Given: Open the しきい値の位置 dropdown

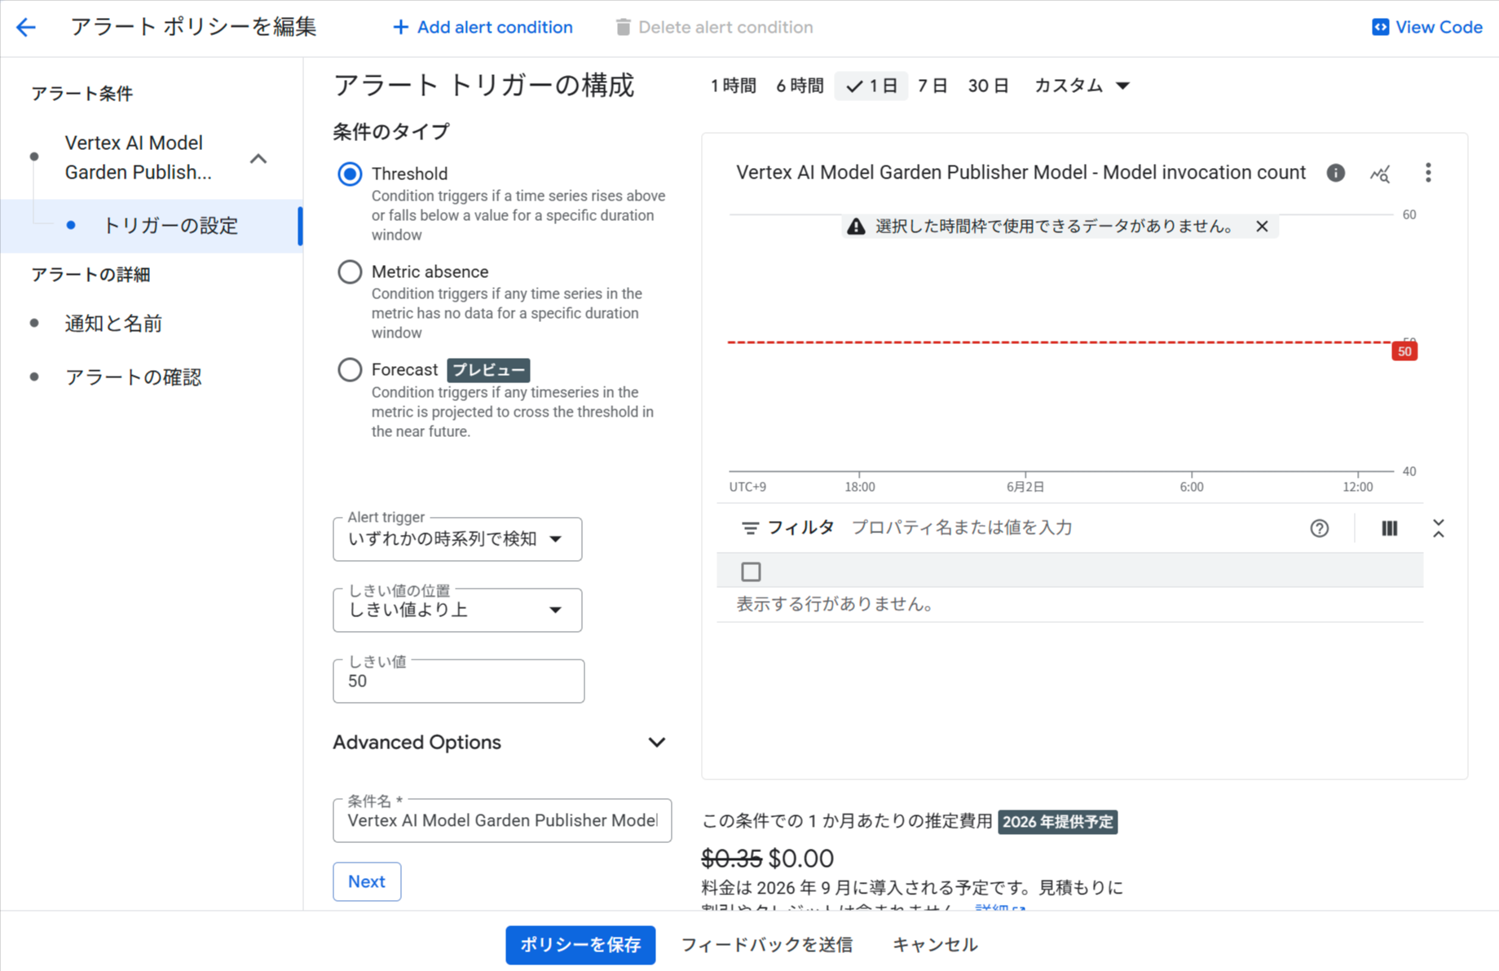Looking at the screenshot, I should coord(457,610).
